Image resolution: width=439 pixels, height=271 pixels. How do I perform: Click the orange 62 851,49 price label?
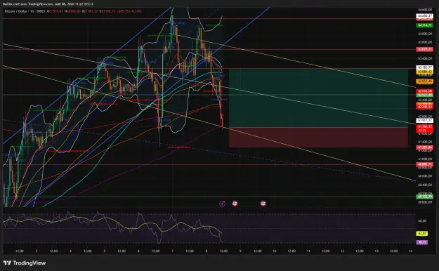pyautogui.click(x=425, y=81)
